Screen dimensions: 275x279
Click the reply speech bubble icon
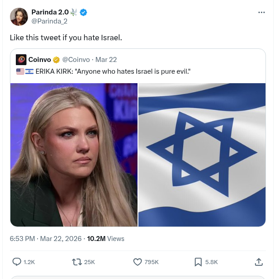tap(17, 261)
